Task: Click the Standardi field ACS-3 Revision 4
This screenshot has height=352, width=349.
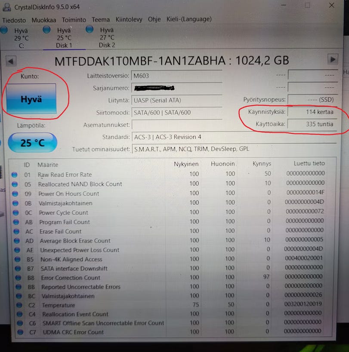Action: pos(234,137)
